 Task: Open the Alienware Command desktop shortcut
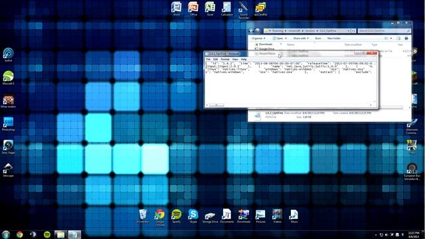pos(412,127)
